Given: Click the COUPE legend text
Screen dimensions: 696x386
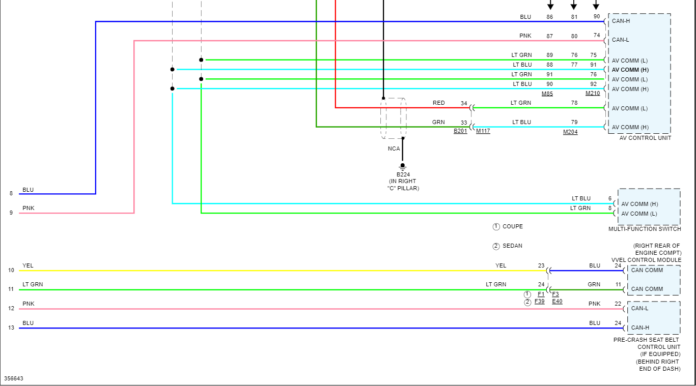Looking at the screenshot, I should tap(513, 227).
